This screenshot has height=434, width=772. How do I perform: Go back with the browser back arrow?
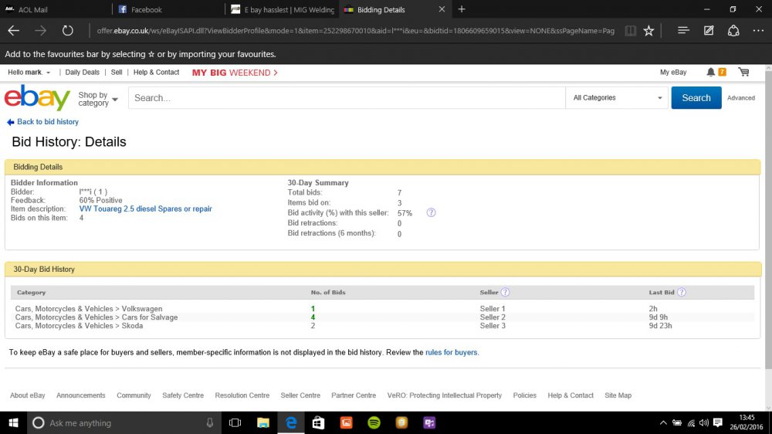coord(13,31)
